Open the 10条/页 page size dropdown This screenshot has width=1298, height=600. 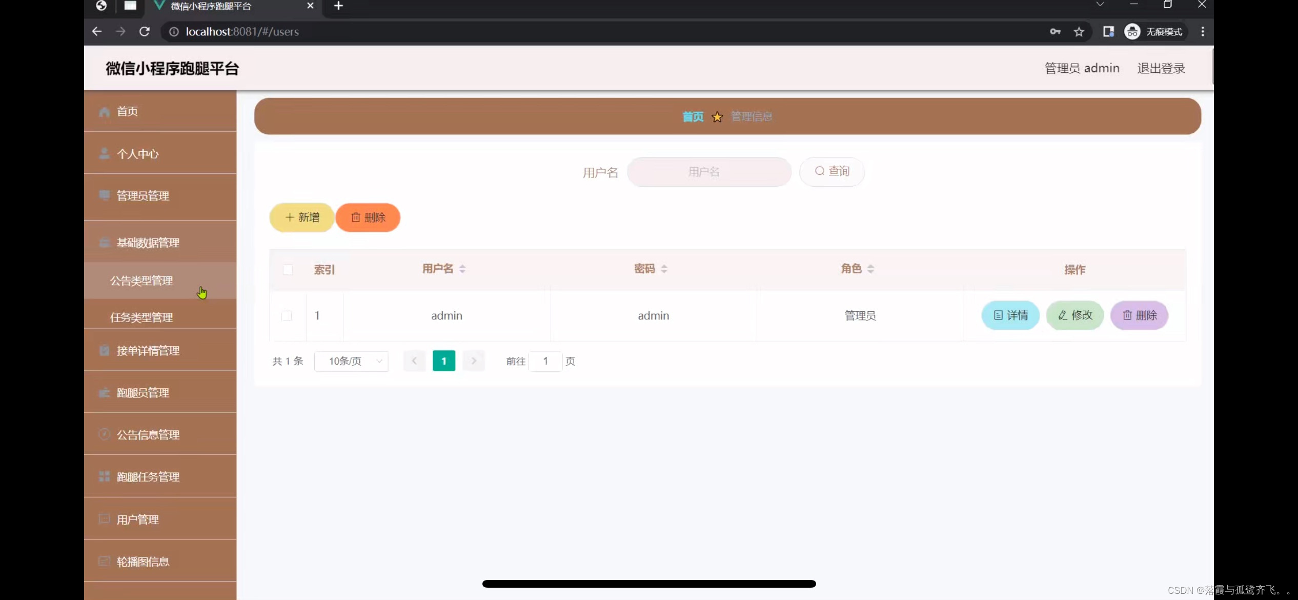point(351,362)
